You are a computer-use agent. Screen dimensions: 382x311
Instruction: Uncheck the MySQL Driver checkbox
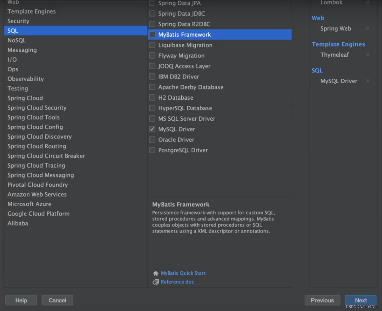pyautogui.click(x=152, y=129)
